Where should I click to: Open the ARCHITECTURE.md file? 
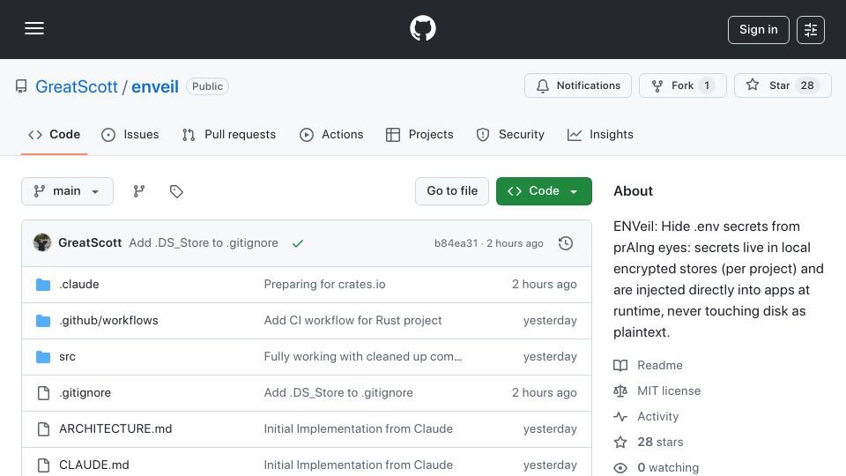(x=115, y=429)
